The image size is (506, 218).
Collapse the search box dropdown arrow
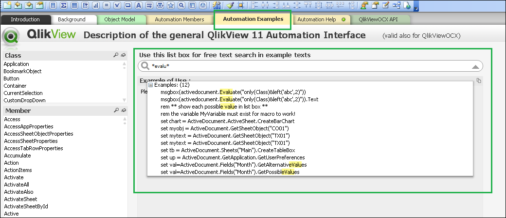[475, 66]
